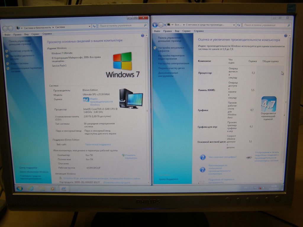Open the Windows Start menu orb
This screenshot has width=303, height=227.
tap(20, 188)
